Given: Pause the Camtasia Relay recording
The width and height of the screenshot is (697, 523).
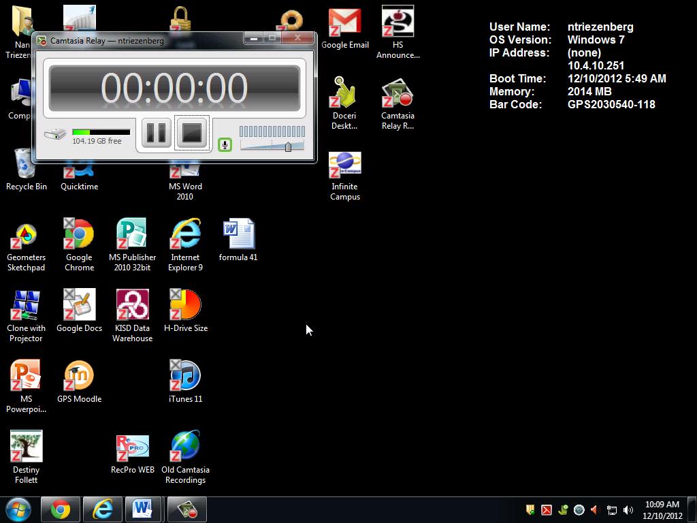Looking at the screenshot, I should tap(157, 133).
